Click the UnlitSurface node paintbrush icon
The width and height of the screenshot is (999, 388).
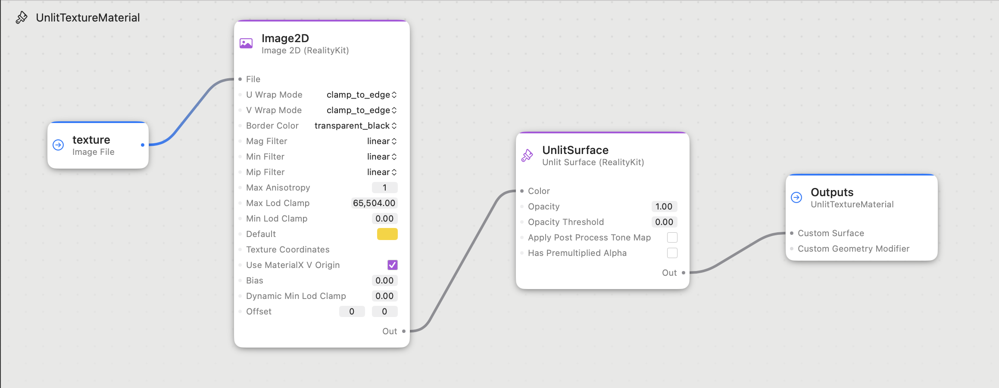click(x=527, y=155)
